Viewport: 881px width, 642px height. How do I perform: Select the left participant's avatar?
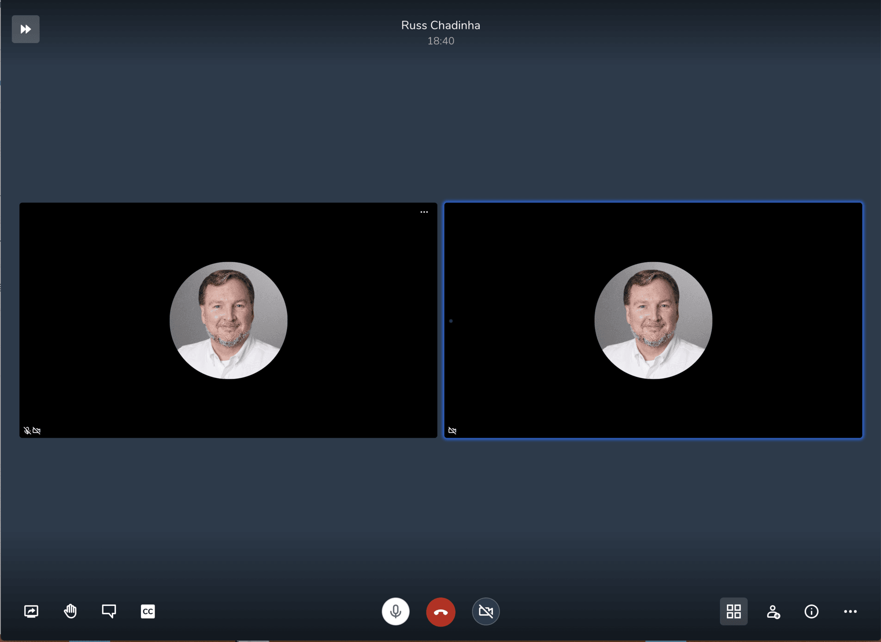coord(229,320)
